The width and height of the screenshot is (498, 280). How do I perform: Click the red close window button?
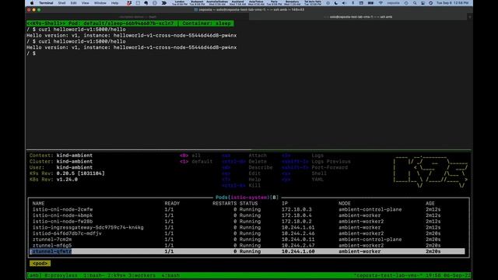[29, 10]
